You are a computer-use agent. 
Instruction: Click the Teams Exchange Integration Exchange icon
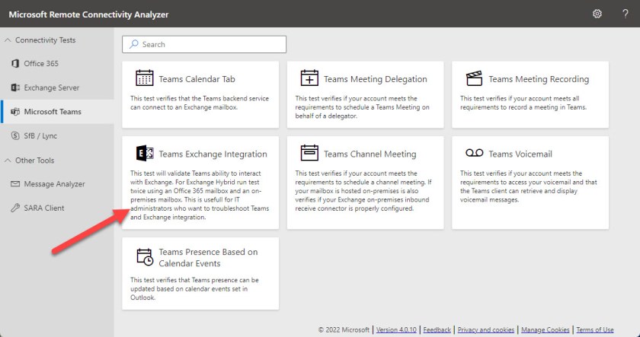(x=144, y=153)
